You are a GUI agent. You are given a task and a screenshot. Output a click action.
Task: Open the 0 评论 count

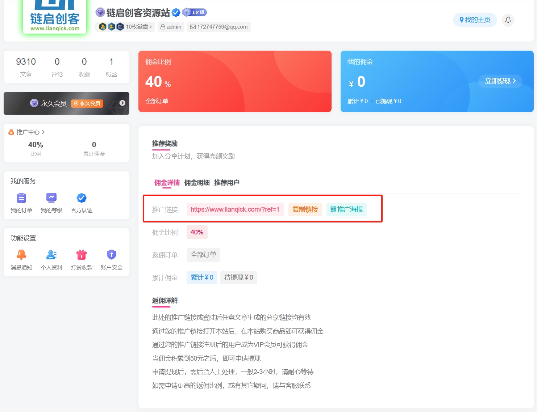tap(57, 67)
